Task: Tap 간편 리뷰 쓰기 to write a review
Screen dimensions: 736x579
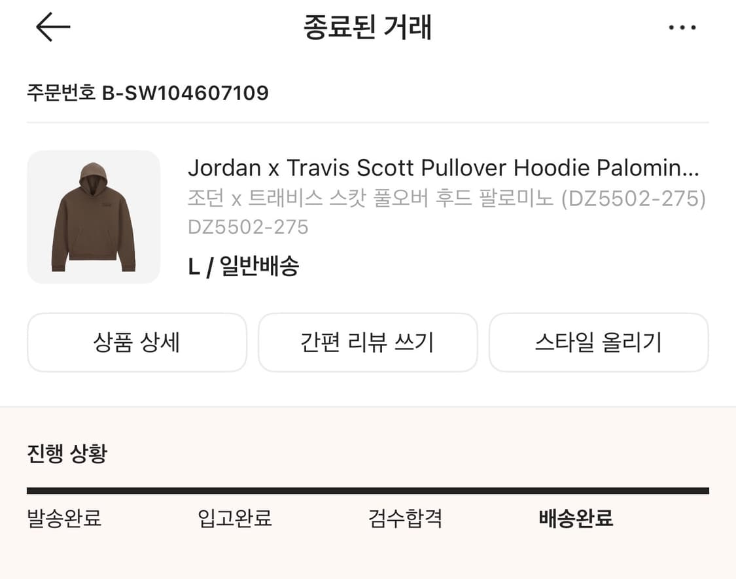Action: point(368,342)
